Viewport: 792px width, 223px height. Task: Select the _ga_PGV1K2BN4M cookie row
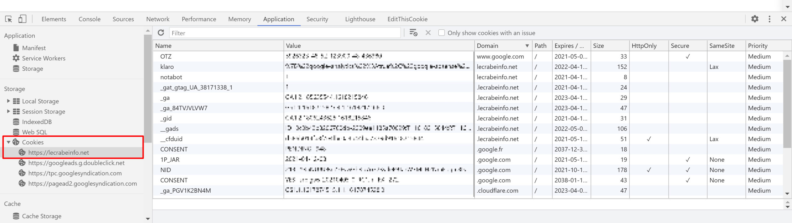coord(468,191)
